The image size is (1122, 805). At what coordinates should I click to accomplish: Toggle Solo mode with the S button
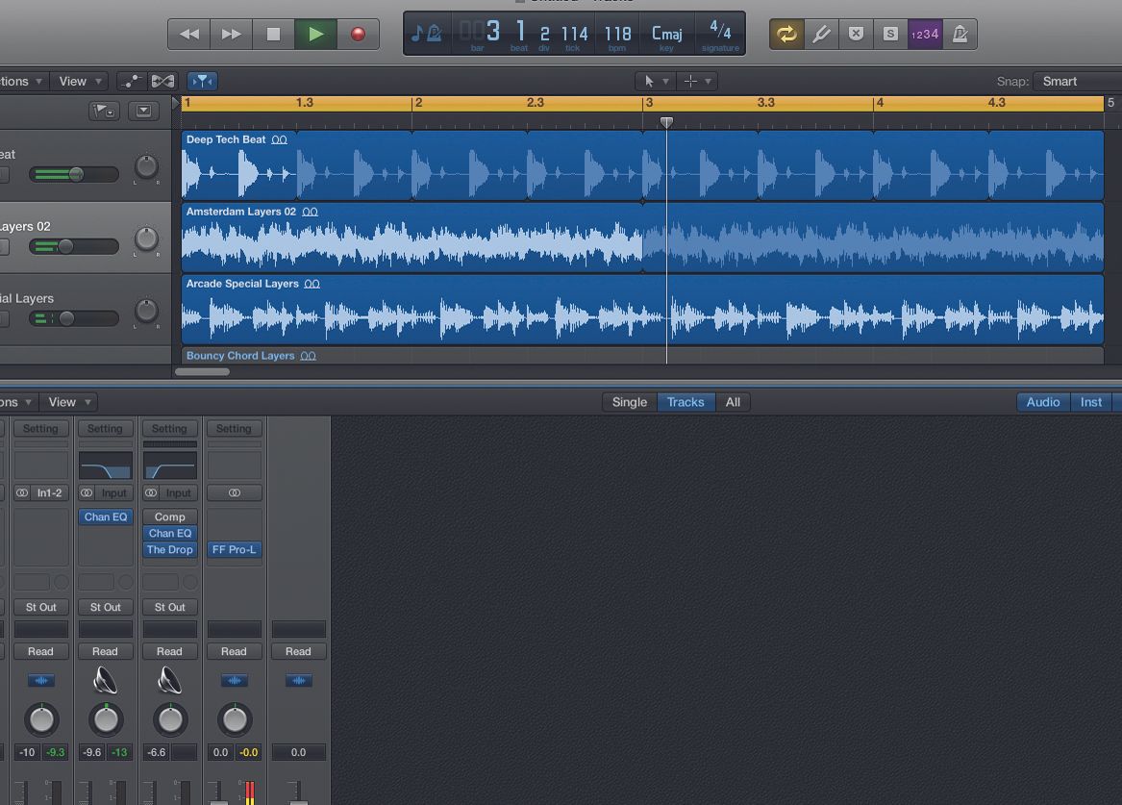[889, 33]
